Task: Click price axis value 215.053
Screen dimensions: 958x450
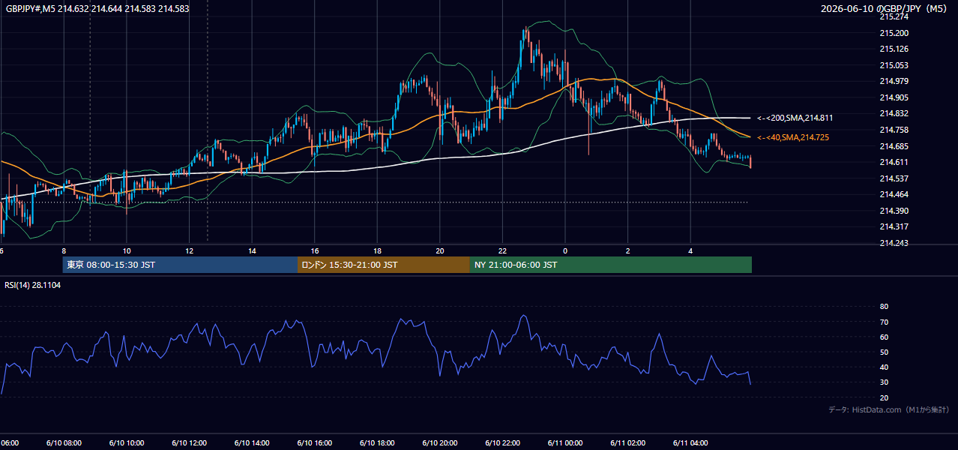Action: pos(894,65)
